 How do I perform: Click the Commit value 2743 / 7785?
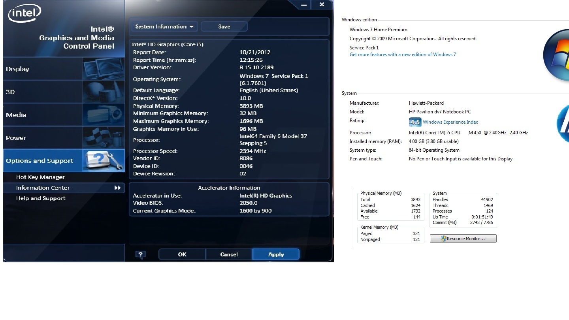point(482,222)
